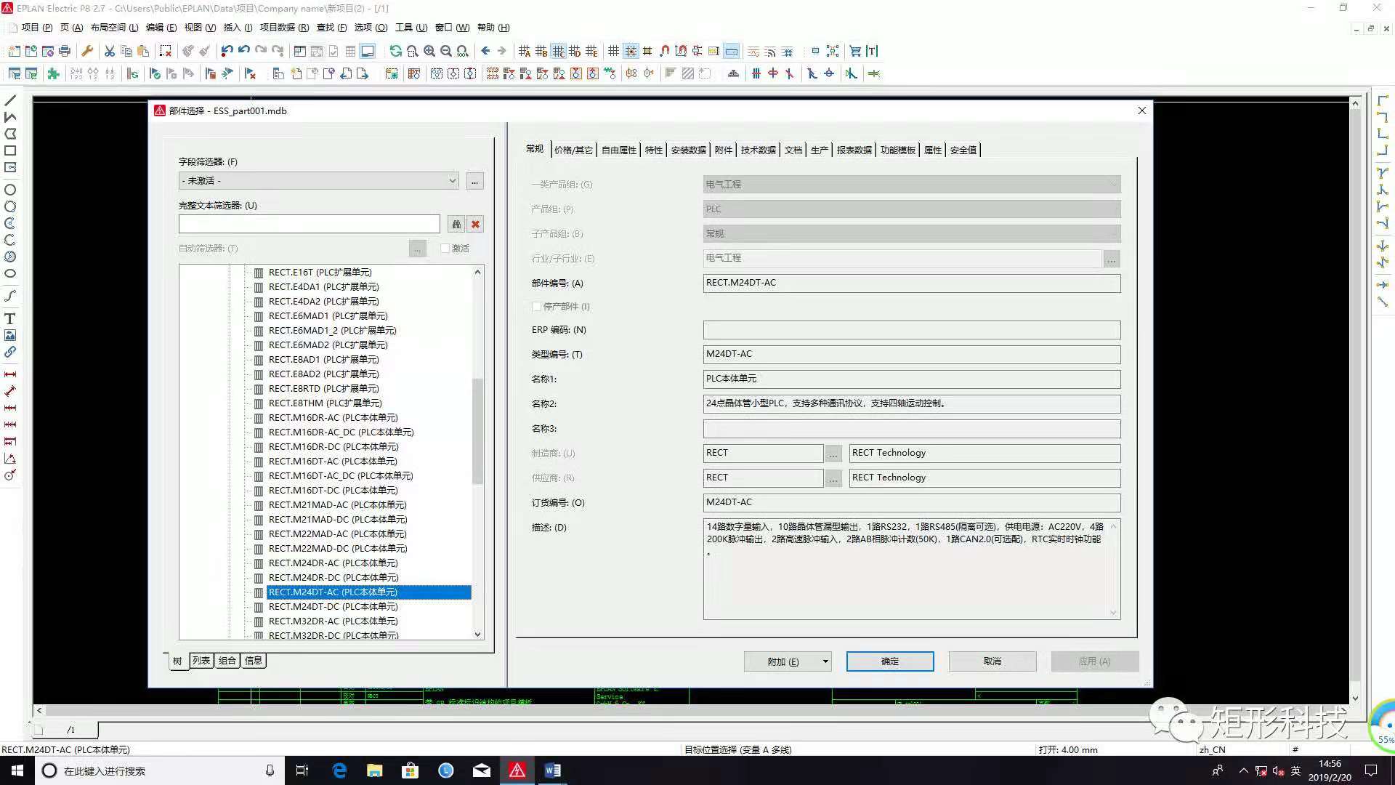The image size is (1395, 785).
Task: Click the zoom out magnifier icon
Action: point(446,51)
